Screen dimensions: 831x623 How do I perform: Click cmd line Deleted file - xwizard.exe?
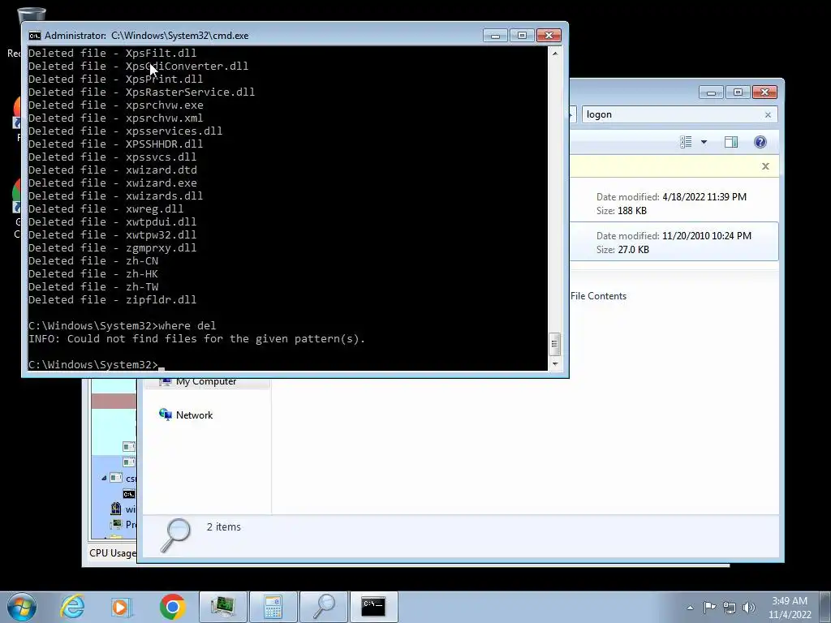112,183
